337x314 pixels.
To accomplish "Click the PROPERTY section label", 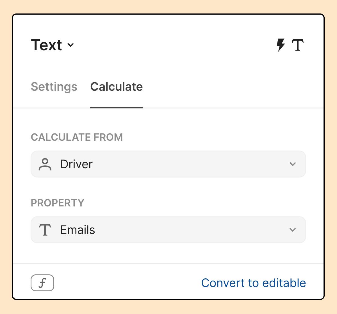I will click(x=58, y=203).
